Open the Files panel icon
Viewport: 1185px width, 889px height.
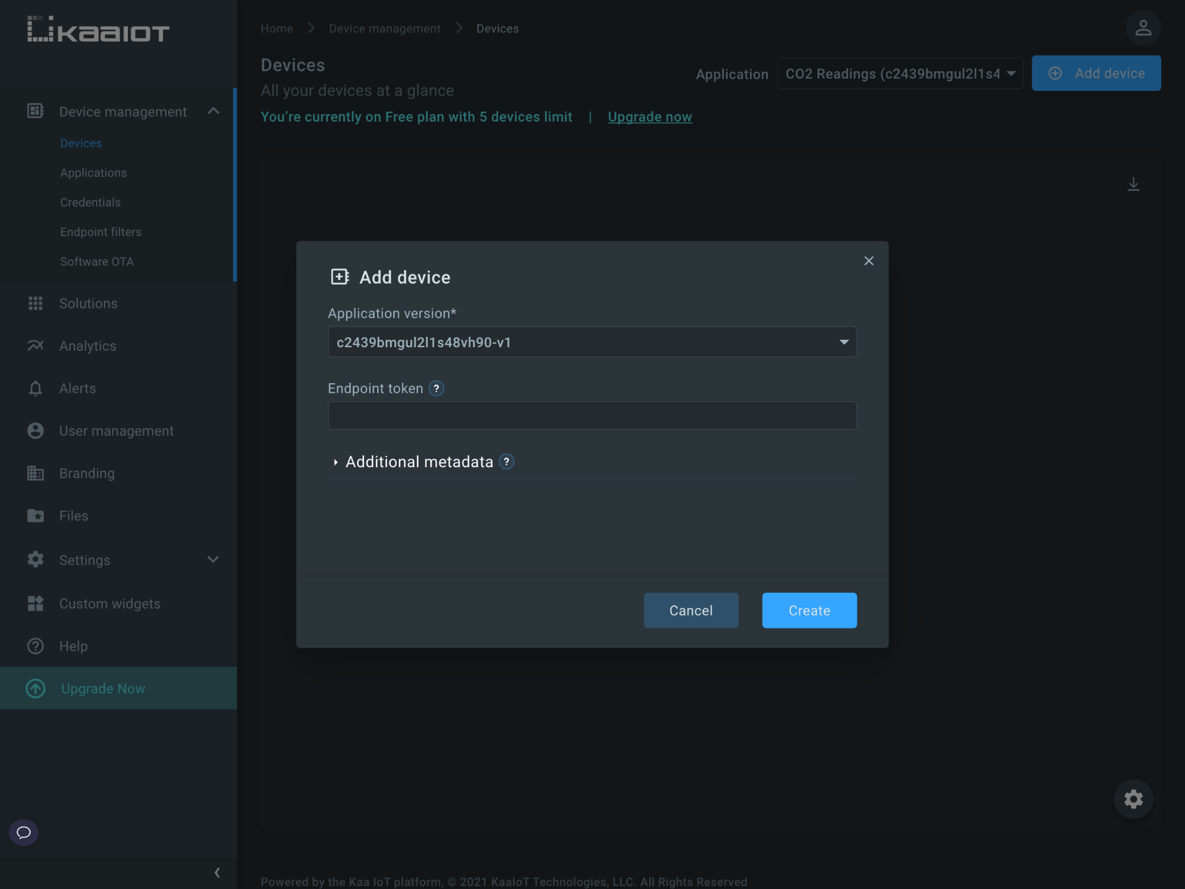click(35, 515)
